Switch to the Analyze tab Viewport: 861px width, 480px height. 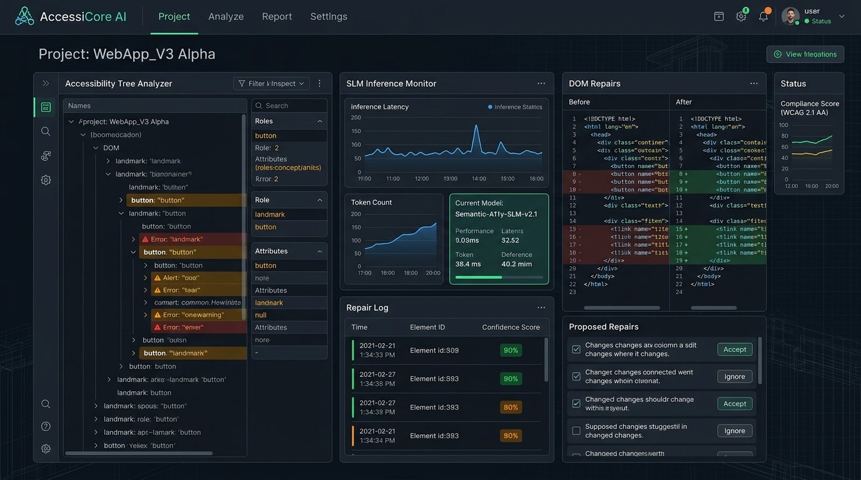pyautogui.click(x=226, y=17)
